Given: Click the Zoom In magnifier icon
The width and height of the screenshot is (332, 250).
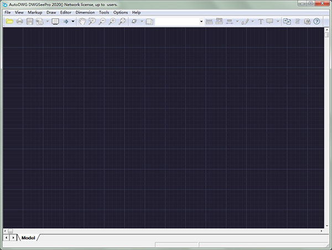Looking at the screenshot, I should [x=112, y=22].
